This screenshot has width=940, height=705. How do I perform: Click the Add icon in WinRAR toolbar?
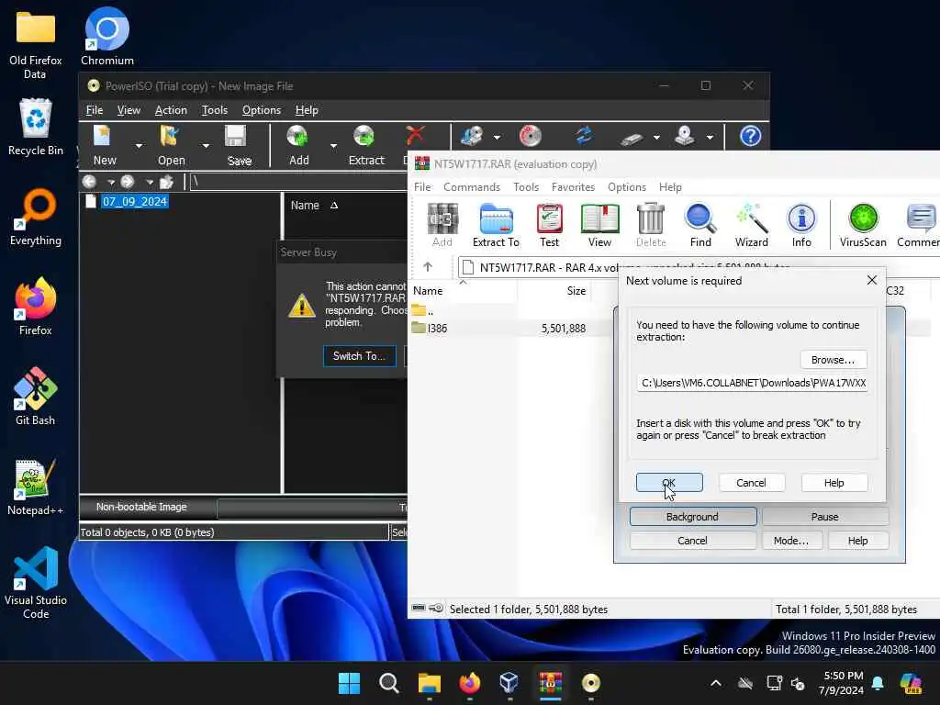pos(442,226)
